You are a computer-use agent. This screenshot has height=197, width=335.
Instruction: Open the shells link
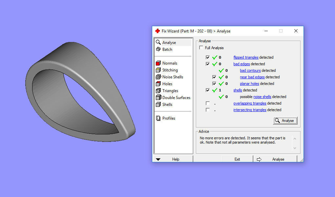tap(238, 90)
